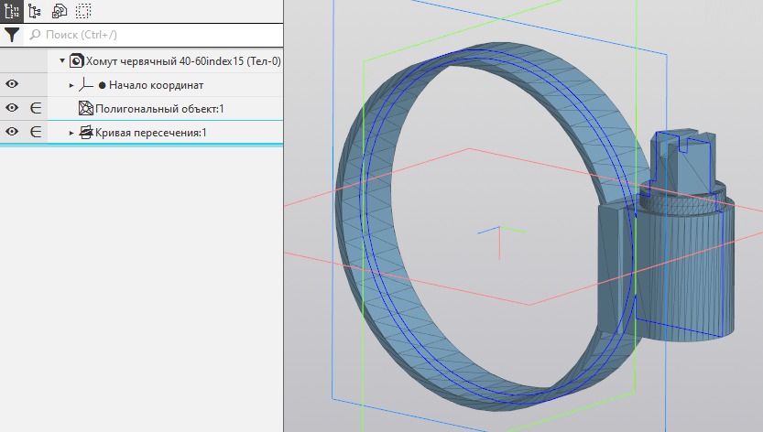Click the Кривая пересечения:1 curve icon
Image resolution: width=763 pixels, height=432 pixels.
coord(86,133)
